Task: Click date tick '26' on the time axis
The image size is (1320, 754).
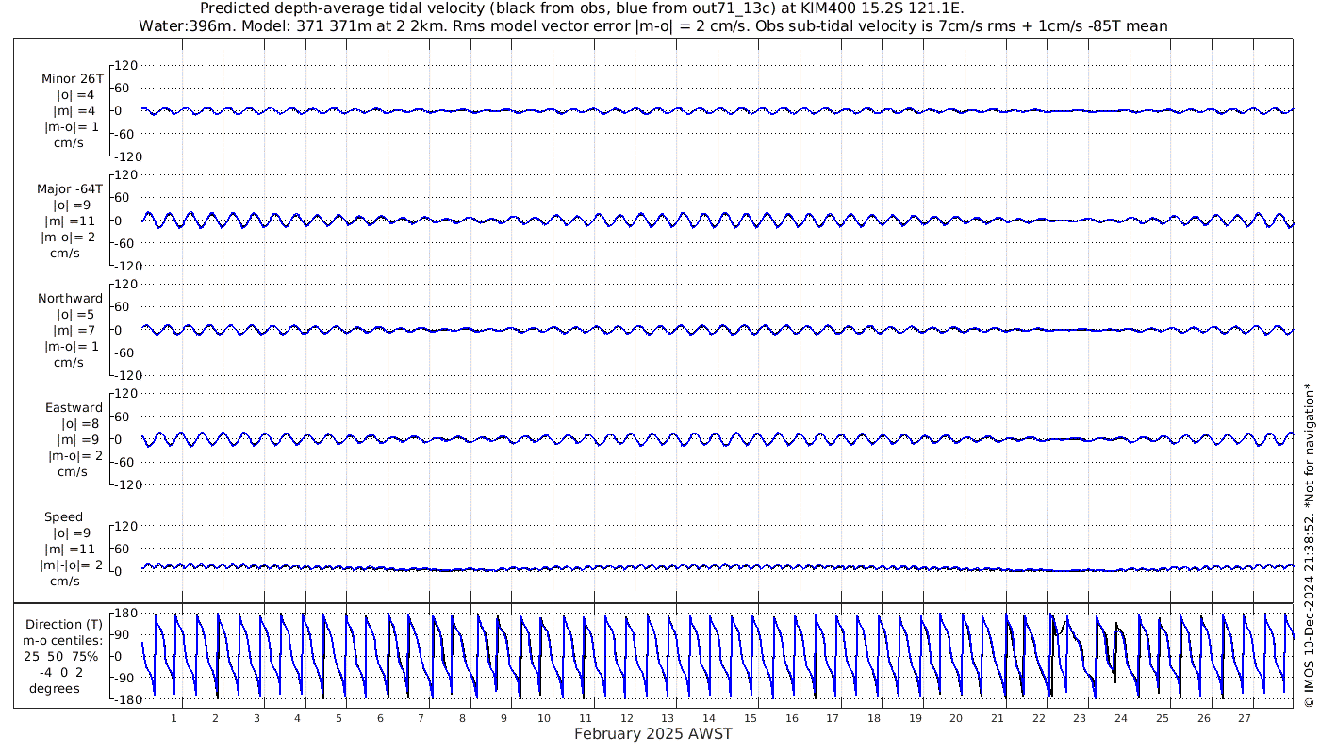Action: (1203, 718)
